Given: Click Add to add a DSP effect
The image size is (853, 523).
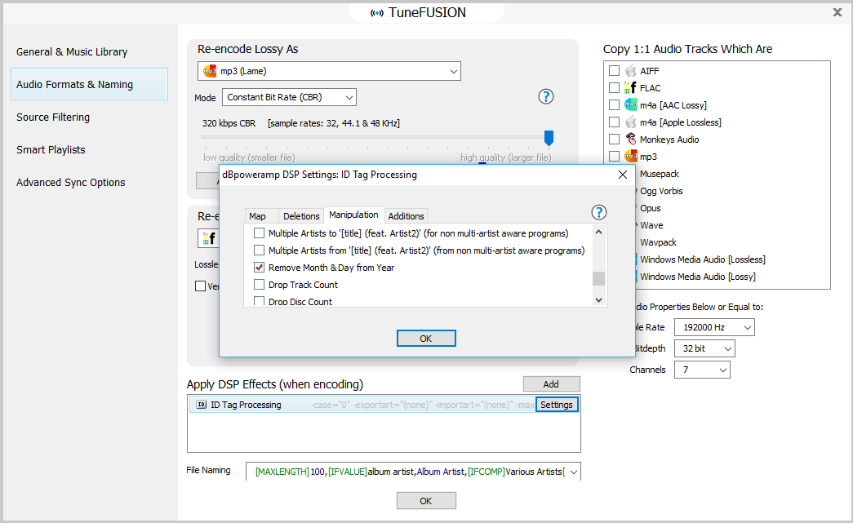Looking at the screenshot, I should coord(551,383).
